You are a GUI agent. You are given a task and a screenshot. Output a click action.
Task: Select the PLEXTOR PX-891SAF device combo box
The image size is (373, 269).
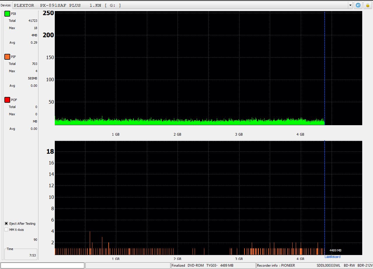181,5
